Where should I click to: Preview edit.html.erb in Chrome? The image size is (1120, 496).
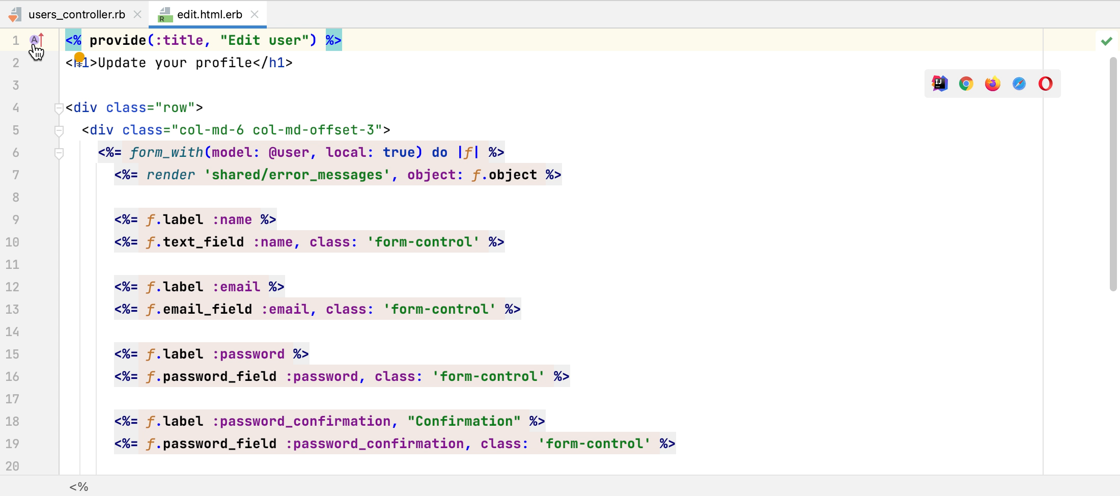pos(965,84)
